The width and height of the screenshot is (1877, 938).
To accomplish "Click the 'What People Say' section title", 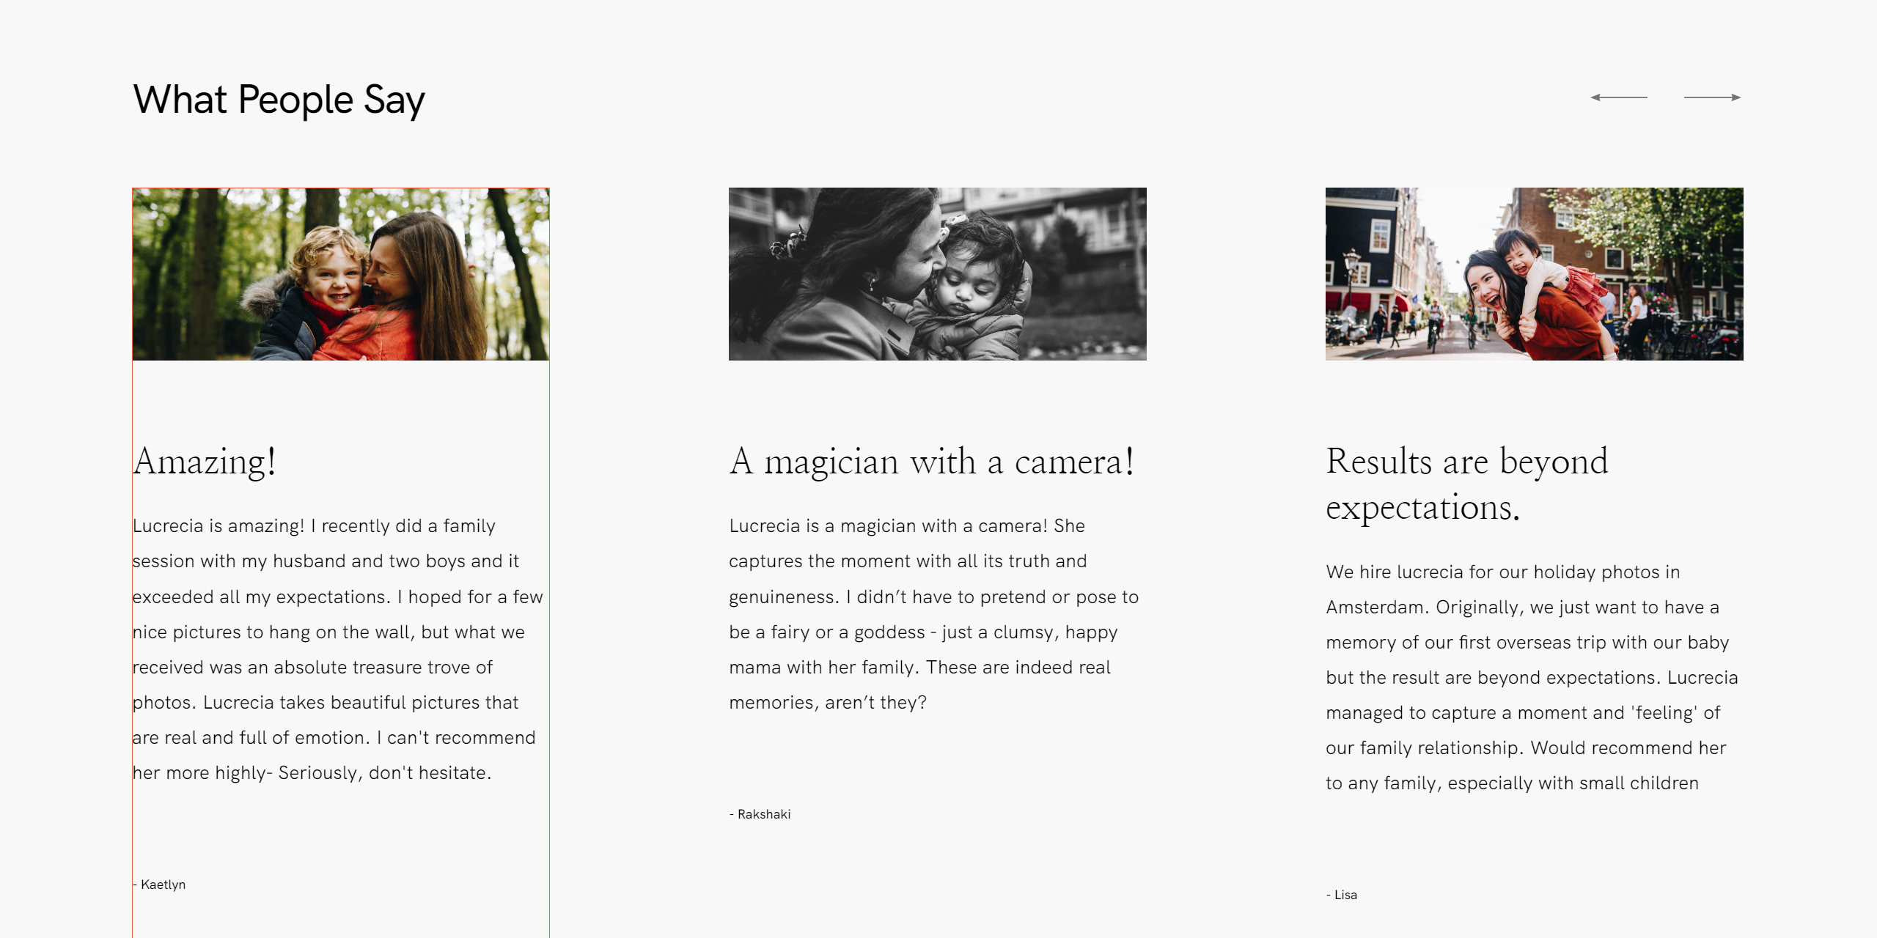I will click(279, 100).
